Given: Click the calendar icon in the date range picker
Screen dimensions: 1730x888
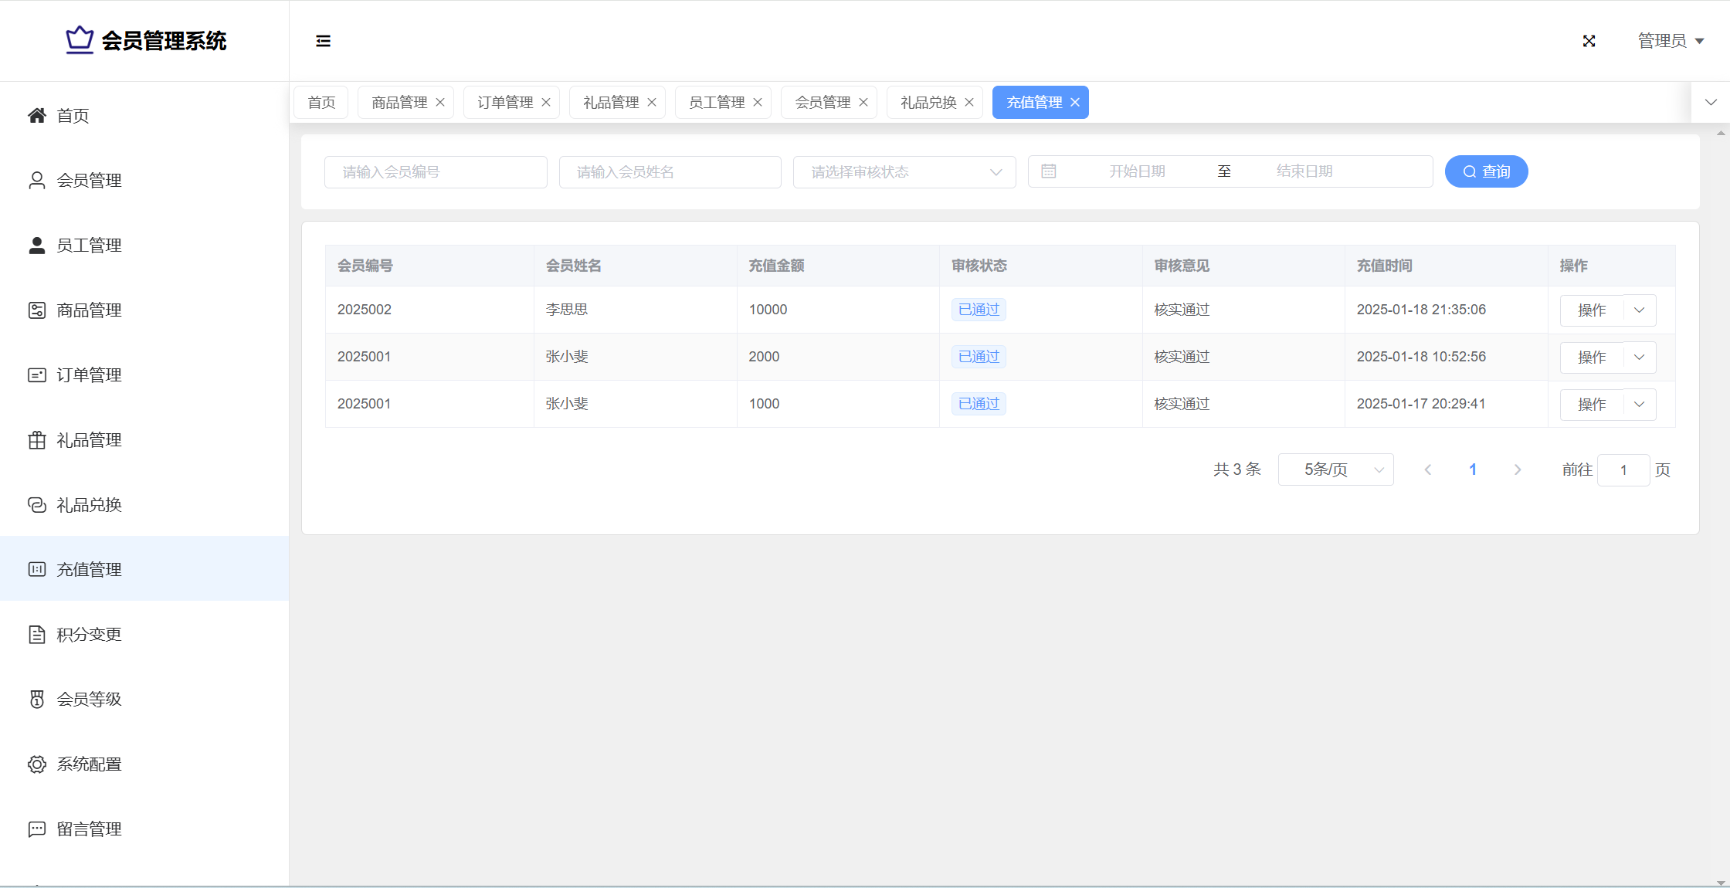Looking at the screenshot, I should coord(1048,171).
